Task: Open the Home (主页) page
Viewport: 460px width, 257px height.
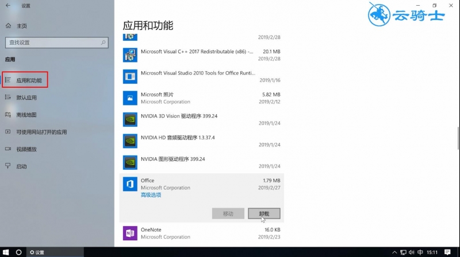Action: tap(17, 26)
